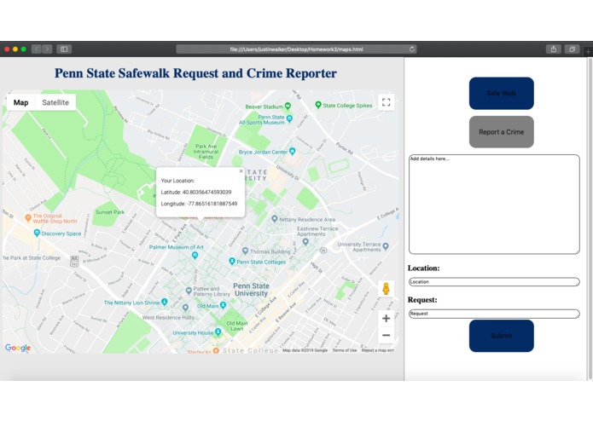Image resolution: width=593 pixels, height=421 pixels.
Task: Open a new tab with plus icon
Action: click(x=588, y=51)
